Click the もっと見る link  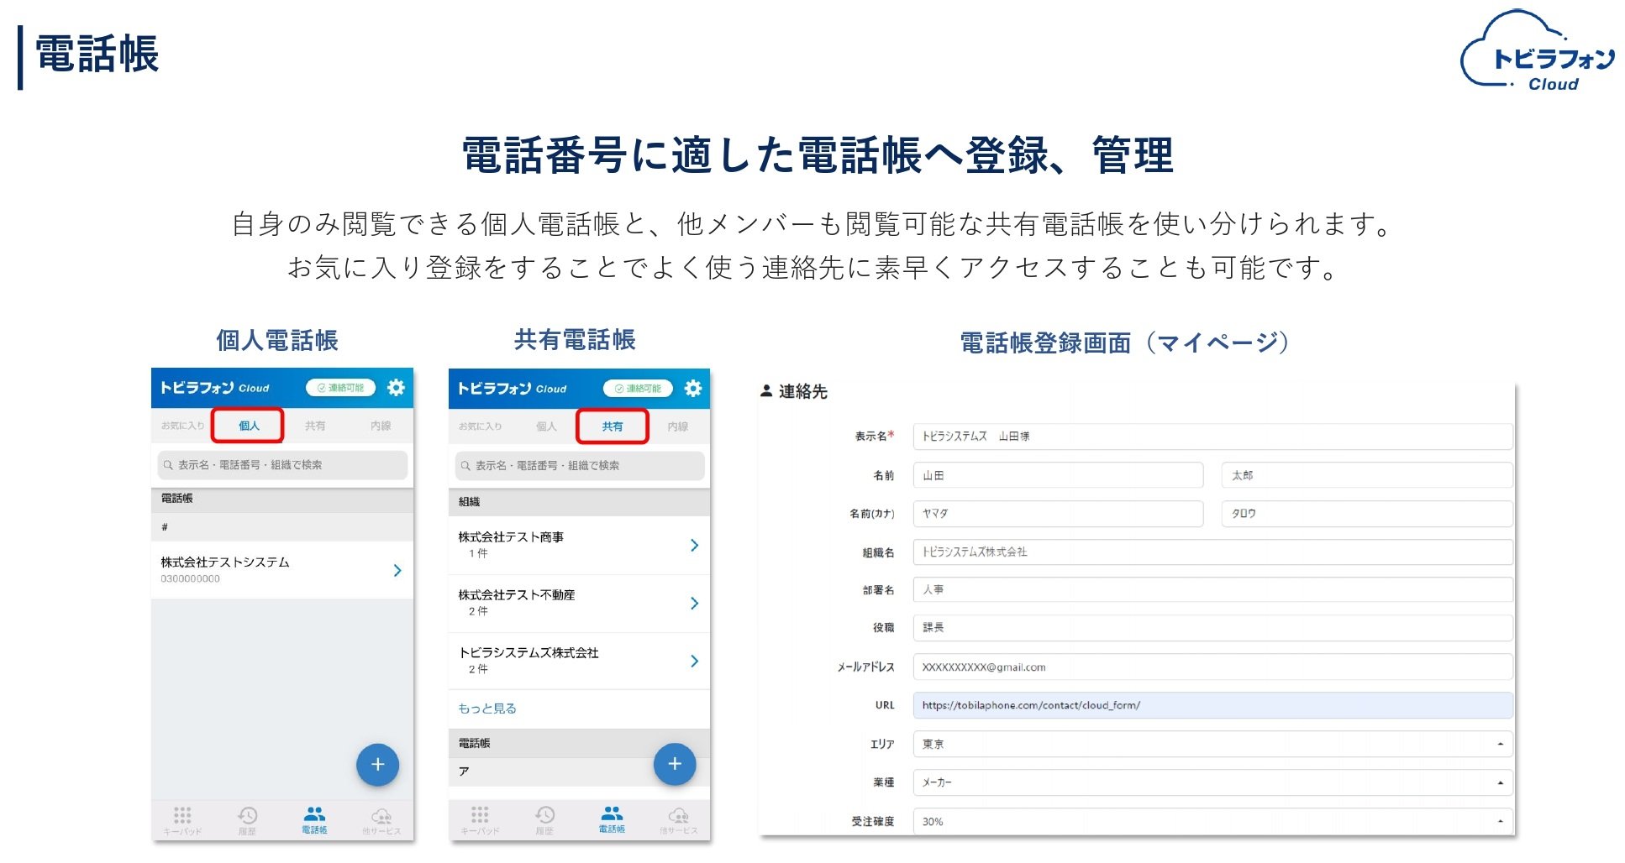tap(487, 709)
